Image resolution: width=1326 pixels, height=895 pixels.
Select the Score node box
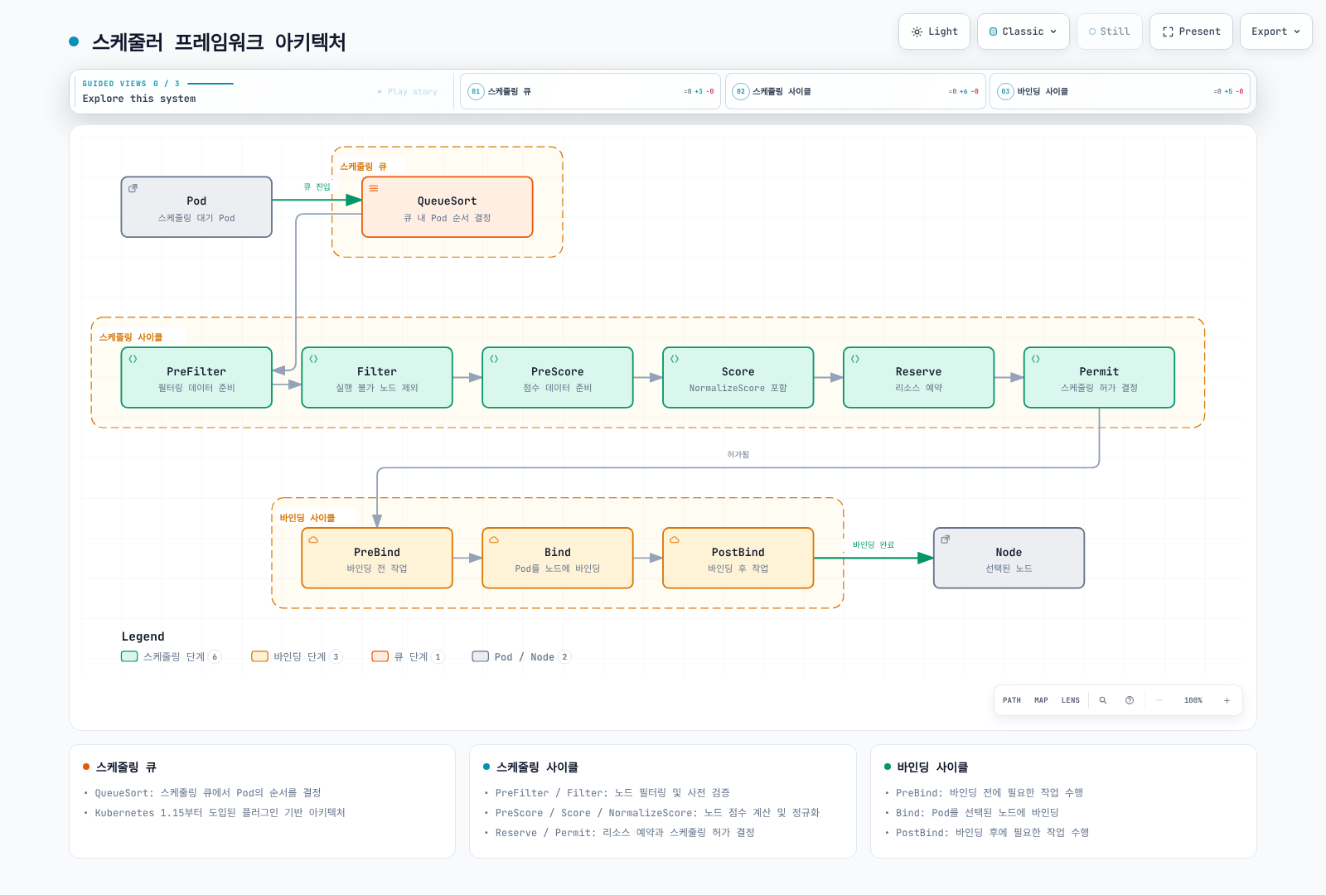[x=738, y=378]
